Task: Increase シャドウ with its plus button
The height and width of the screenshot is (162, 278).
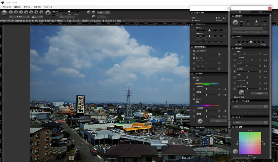Action: pos(260,66)
